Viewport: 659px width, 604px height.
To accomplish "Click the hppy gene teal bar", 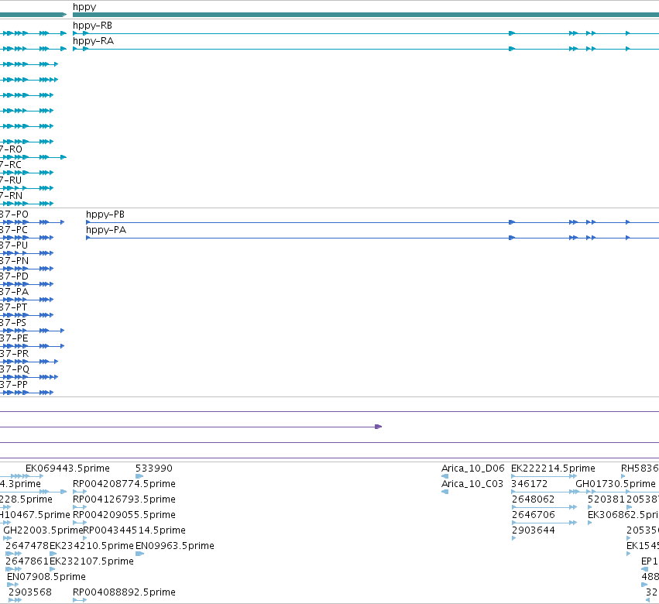I will pyautogui.click(x=366, y=15).
